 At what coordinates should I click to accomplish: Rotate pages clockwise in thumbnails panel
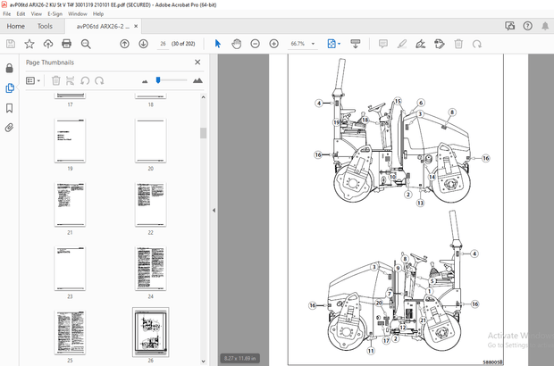tap(99, 80)
